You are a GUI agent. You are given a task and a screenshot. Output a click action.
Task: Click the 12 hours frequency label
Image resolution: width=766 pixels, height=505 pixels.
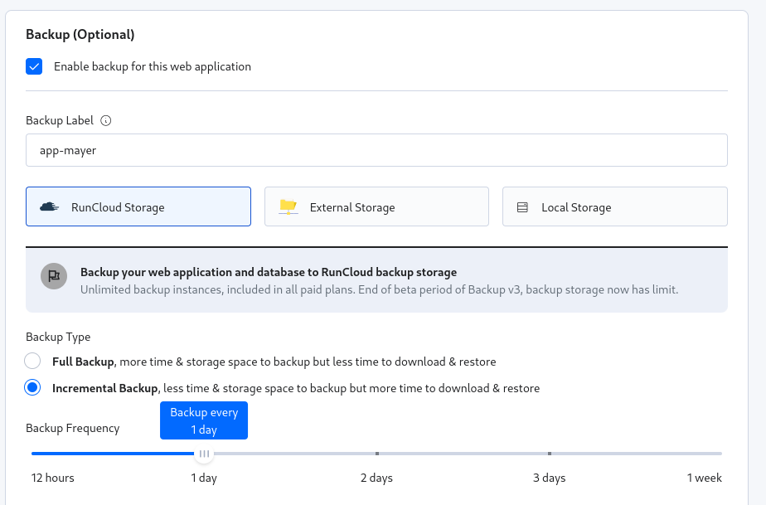point(53,478)
